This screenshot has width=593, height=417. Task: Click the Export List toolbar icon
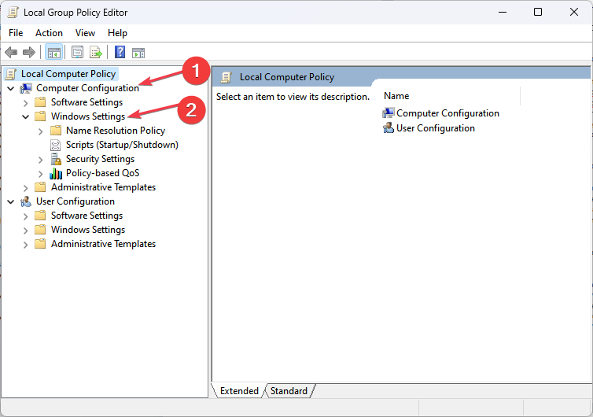point(96,52)
